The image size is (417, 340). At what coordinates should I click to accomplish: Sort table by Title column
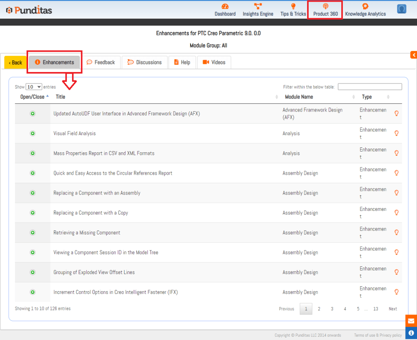coord(60,97)
